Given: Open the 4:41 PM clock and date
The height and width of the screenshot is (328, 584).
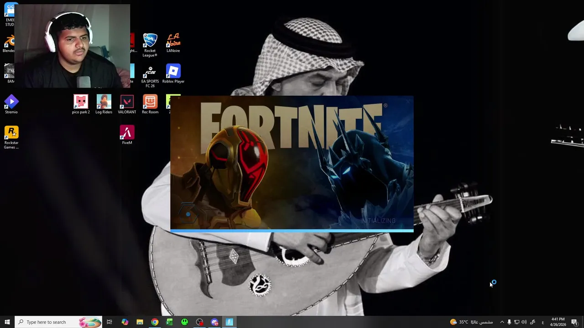Looking at the screenshot, I should click(x=558, y=322).
